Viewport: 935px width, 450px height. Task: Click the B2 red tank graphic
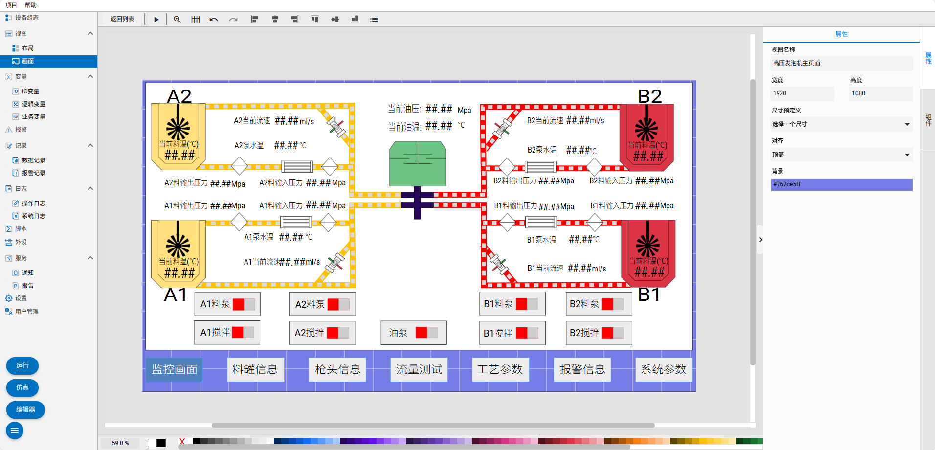646,137
